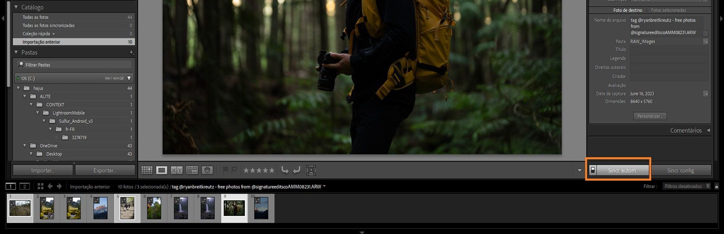The image size is (724, 234).
Task: Open toolbar content dropdown triangle
Action: tap(579, 170)
